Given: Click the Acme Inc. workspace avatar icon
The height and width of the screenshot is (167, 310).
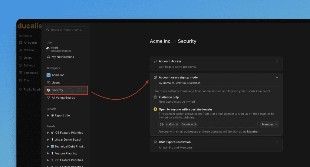Looking at the screenshot, I should click(48, 75).
